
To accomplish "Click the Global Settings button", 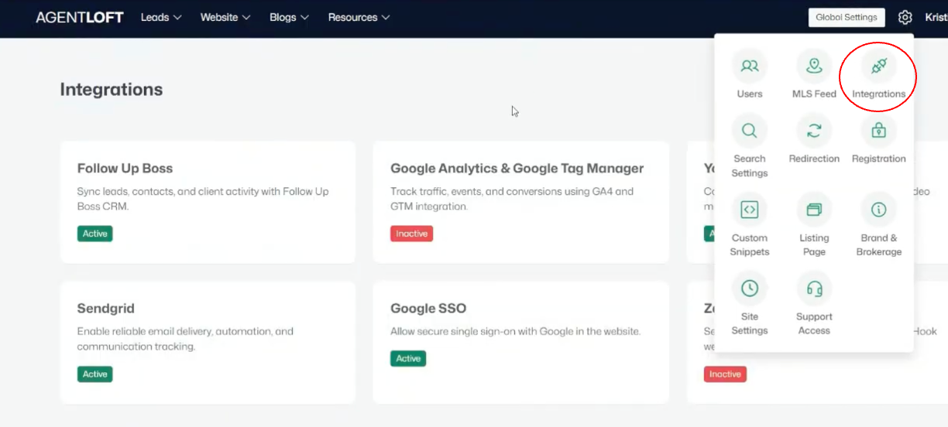I will pyautogui.click(x=846, y=17).
